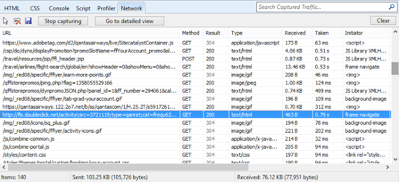Screen dimensions: 399x182
Task: Select the Network tab
Action: click(132, 8)
